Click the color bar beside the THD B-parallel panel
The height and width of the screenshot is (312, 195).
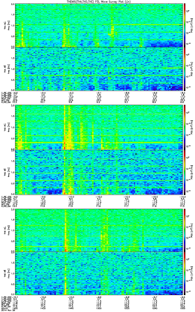pyautogui.click(x=185, y=172)
